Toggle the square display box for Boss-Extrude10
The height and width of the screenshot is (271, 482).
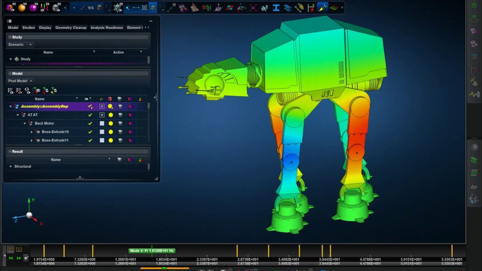tap(102, 132)
